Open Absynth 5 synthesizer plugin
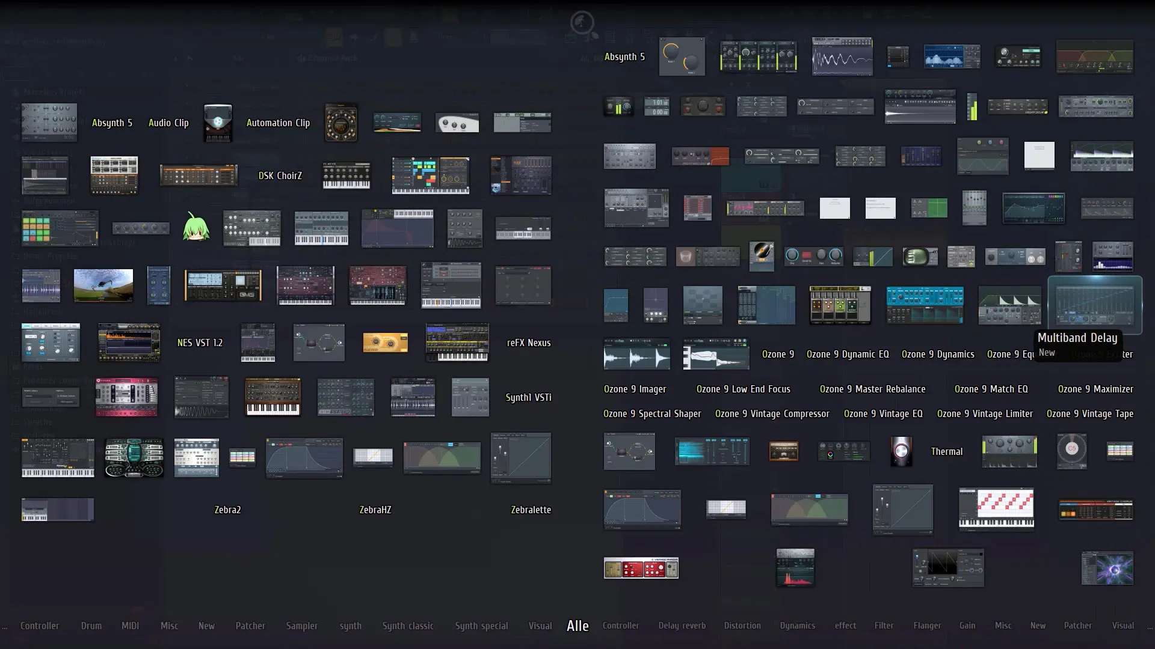This screenshot has width=1155, height=649. [x=112, y=123]
